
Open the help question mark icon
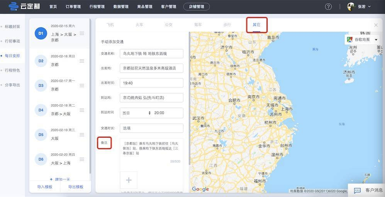[x=328, y=7]
